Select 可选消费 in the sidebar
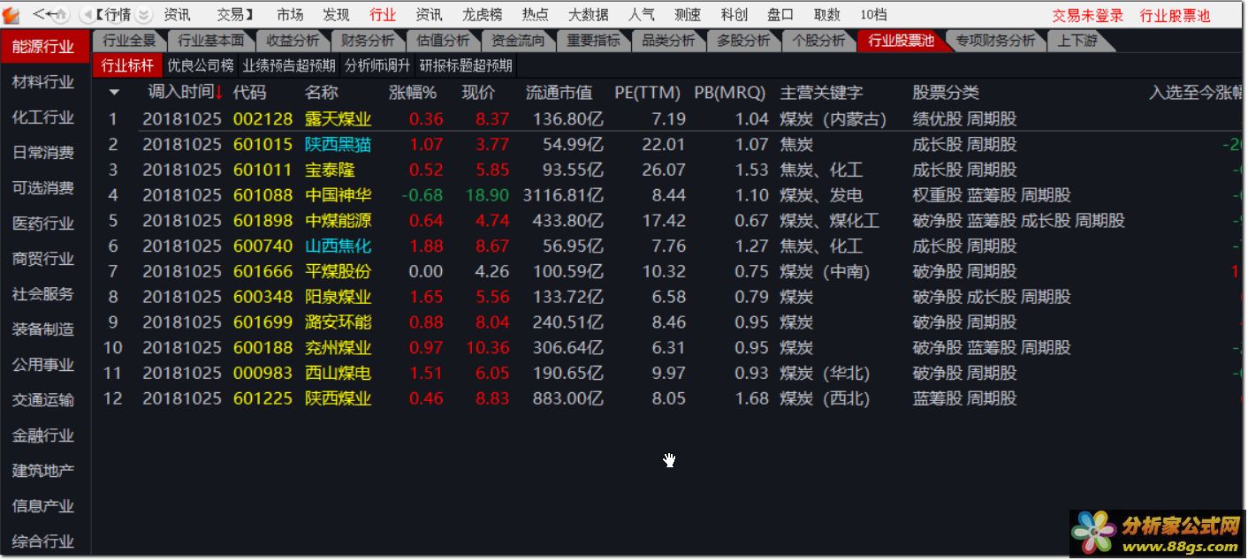 43,188
